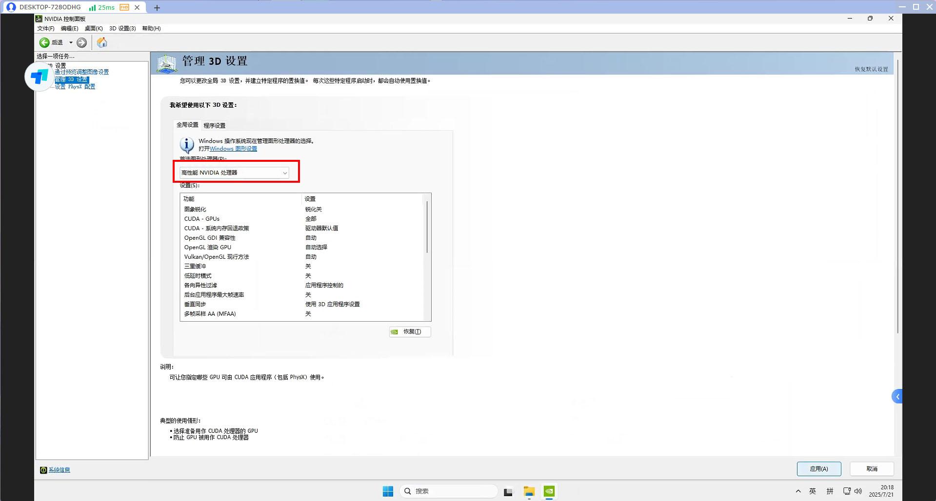Screen dimensions: 936x501
Task: Open the 帮助(H) menu
Action: point(151,28)
